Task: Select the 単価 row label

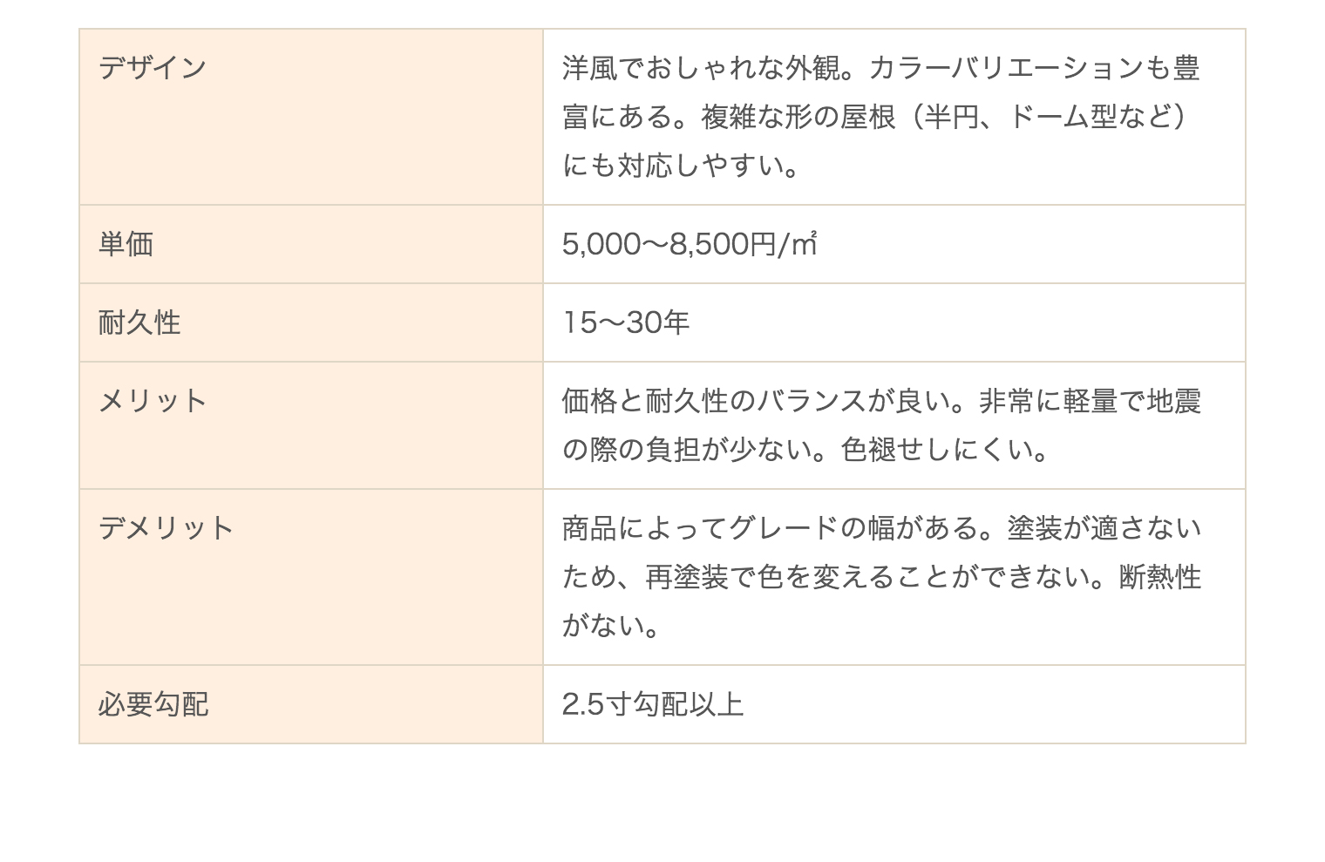Action: 311,244
